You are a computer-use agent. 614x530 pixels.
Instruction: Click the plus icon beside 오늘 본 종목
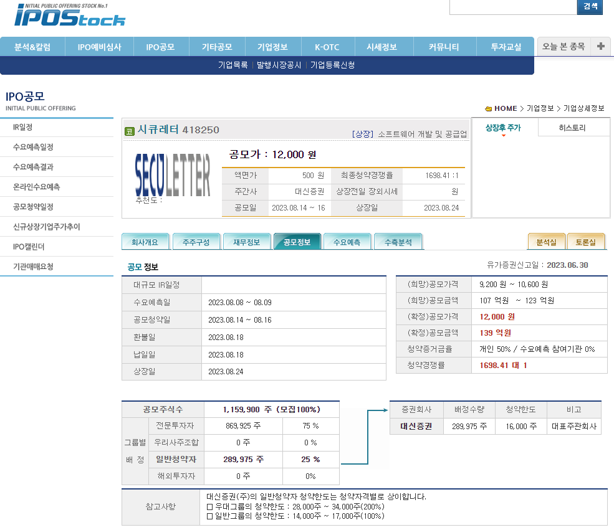[600, 47]
